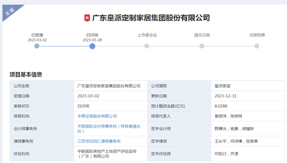The height and width of the screenshot is (163, 287).
Task: Click the 签字评估师 row label
Action: pos(161,154)
